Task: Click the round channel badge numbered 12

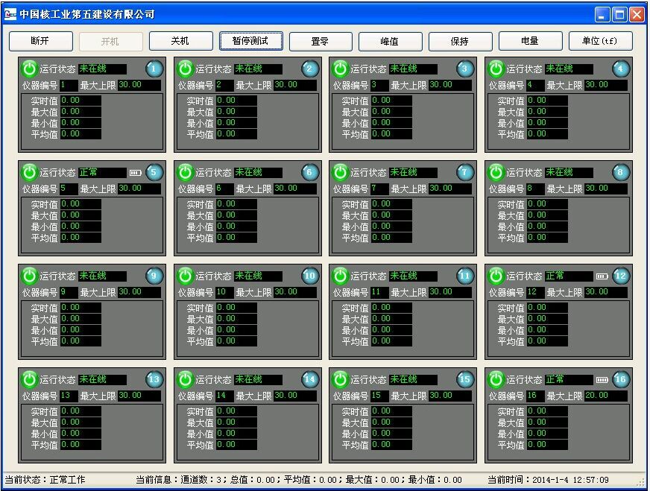Action: [x=621, y=276]
